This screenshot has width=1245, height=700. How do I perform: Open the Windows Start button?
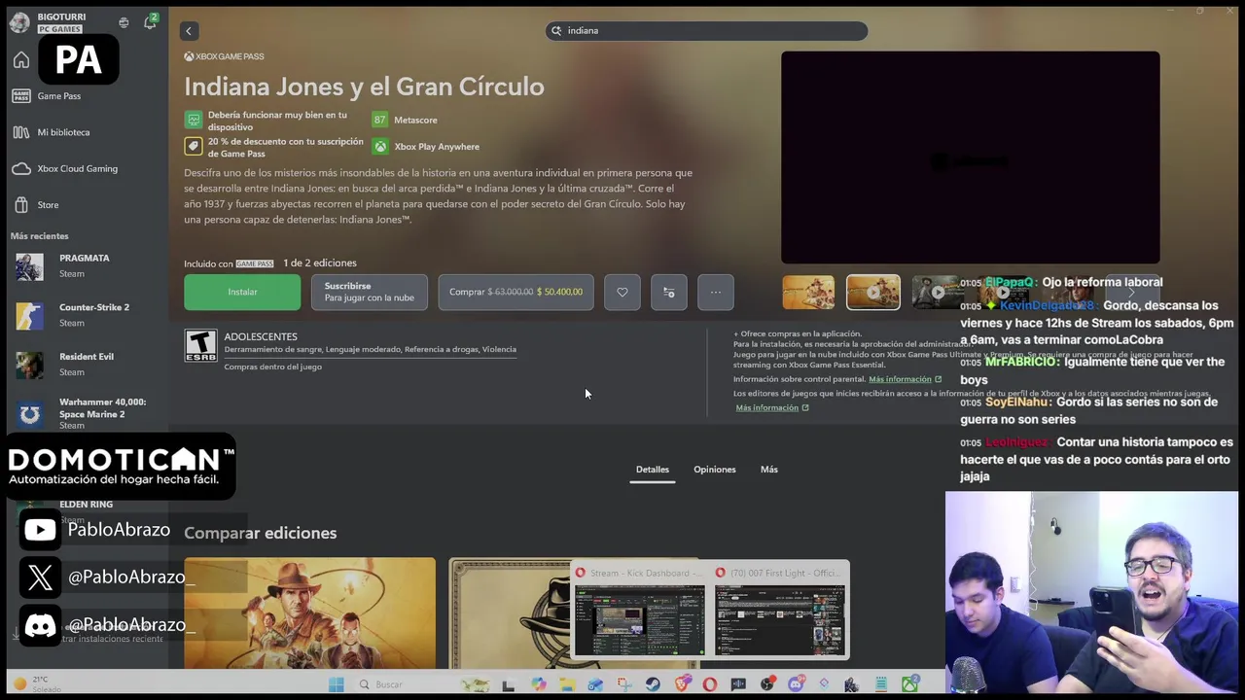pos(336,684)
